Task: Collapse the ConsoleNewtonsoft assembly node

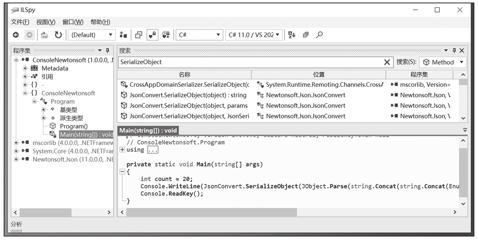Action: (x=16, y=60)
